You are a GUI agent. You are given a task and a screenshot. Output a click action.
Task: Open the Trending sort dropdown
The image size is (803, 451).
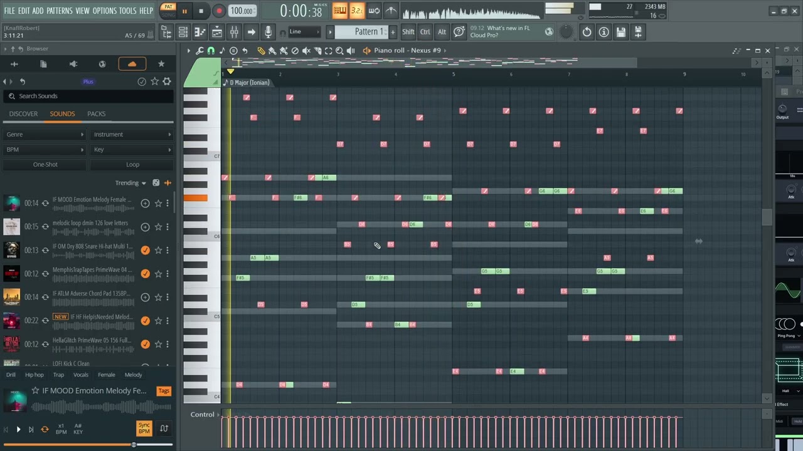pos(130,183)
